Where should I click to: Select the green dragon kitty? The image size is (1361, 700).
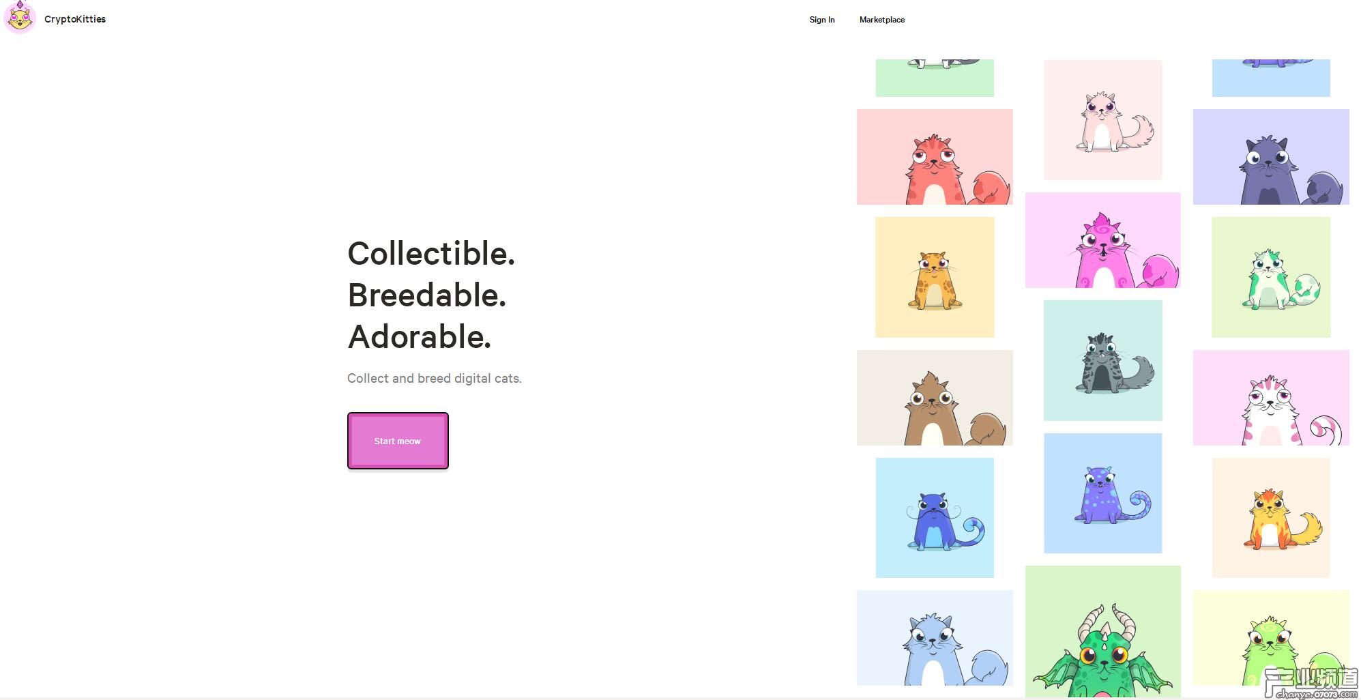[x=1102, y=631]
